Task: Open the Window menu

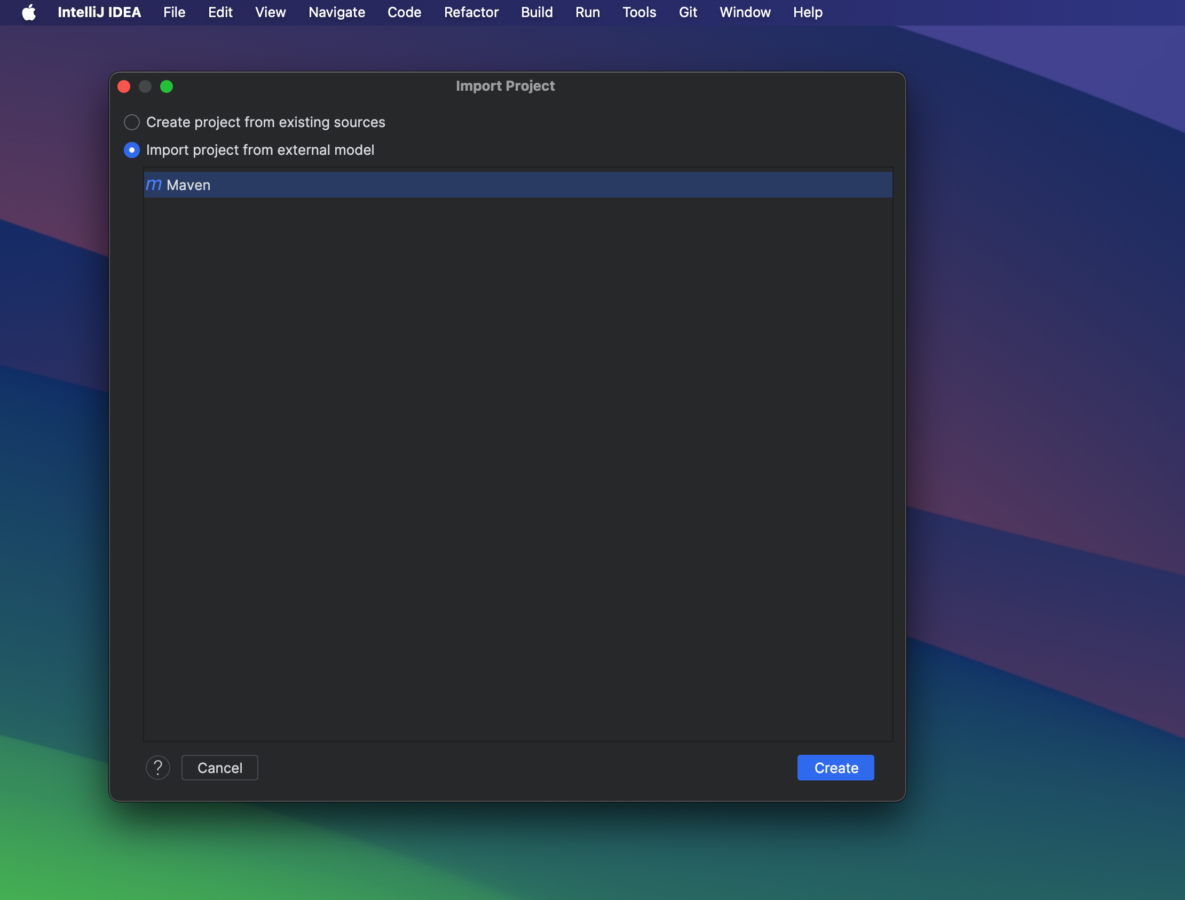Action: (745, 12)
